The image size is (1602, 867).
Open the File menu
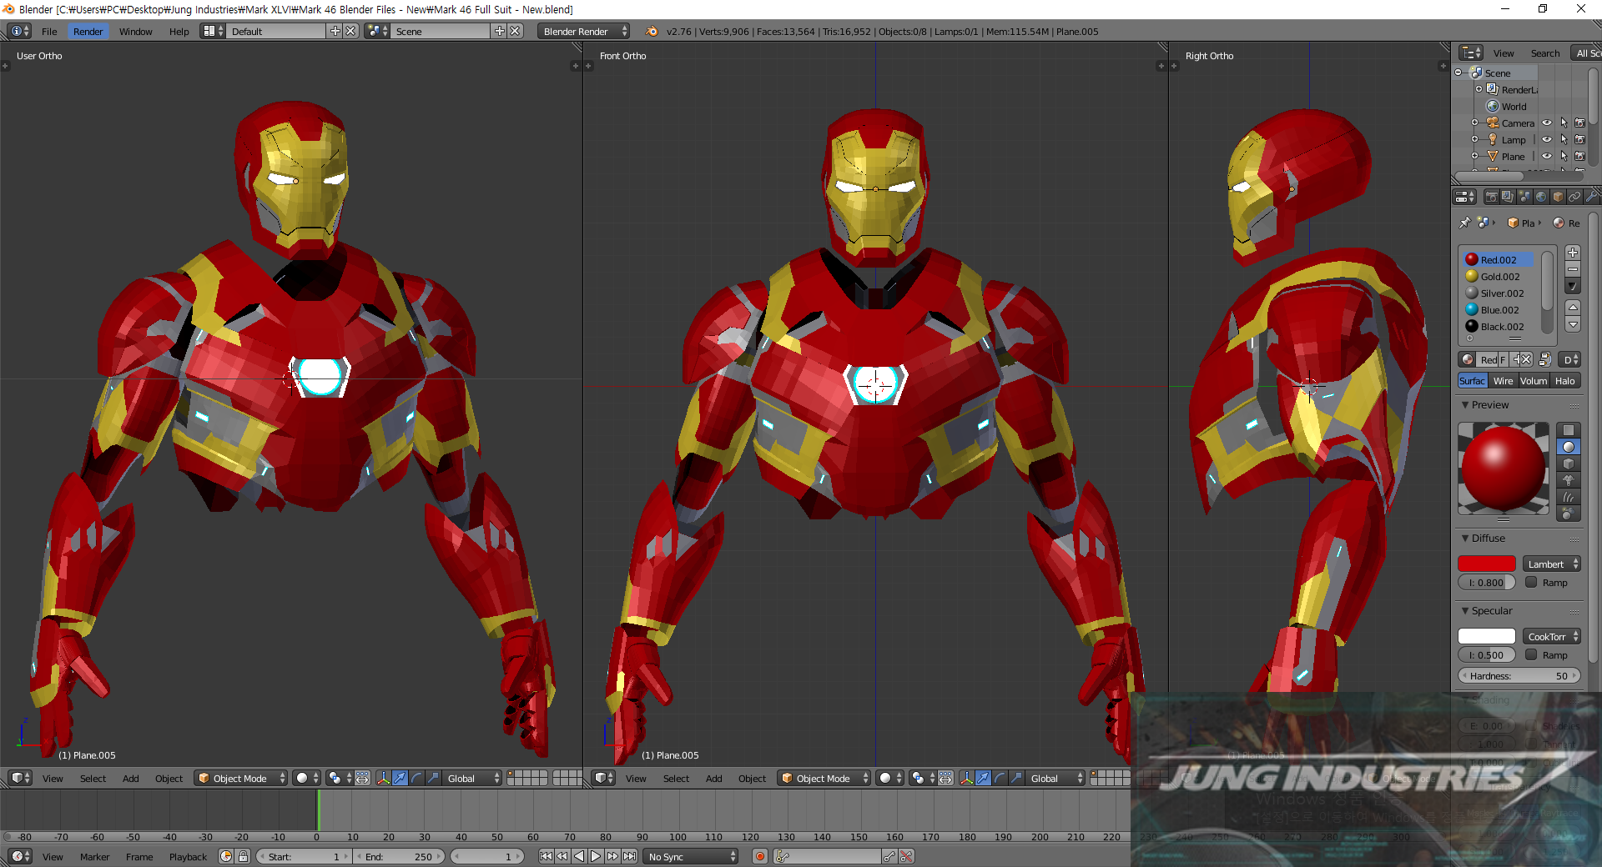click(x=49, y=32)
